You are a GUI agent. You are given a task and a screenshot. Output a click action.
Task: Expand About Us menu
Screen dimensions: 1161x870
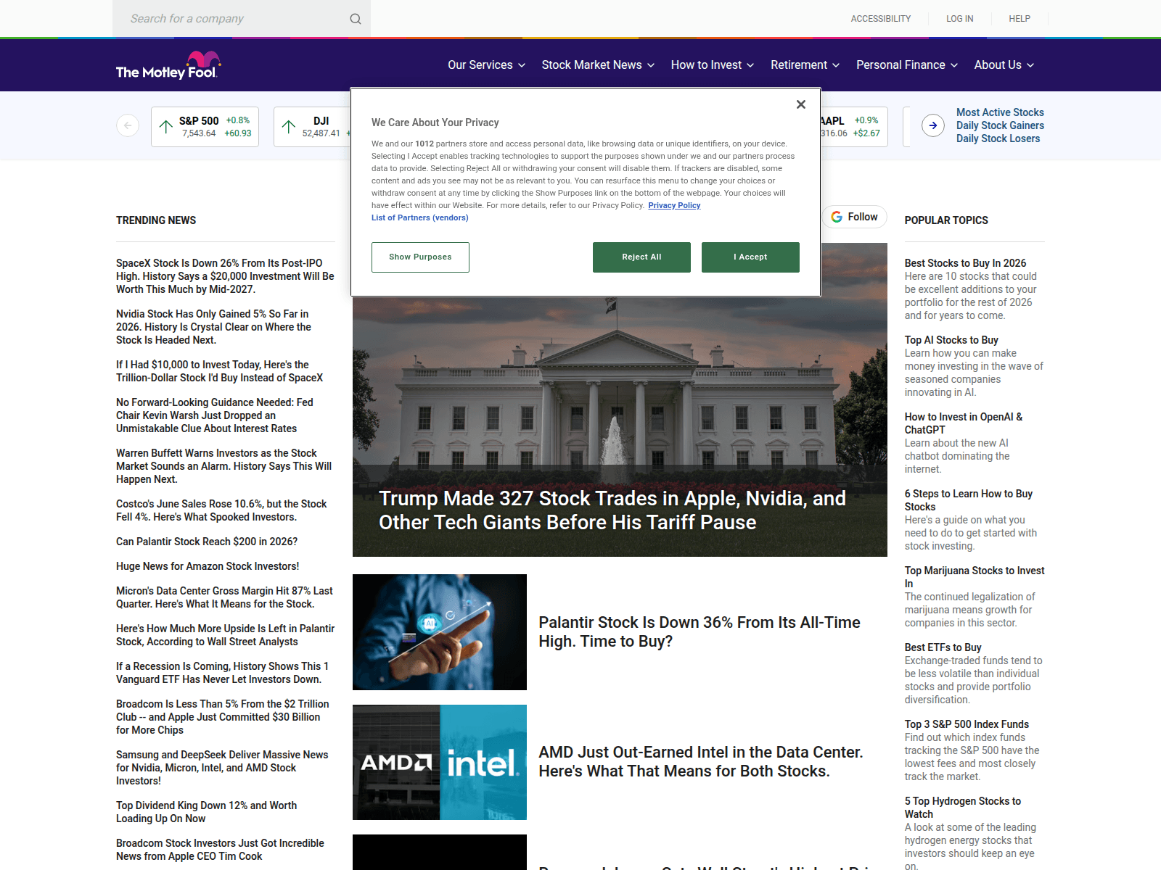pyautogui.click(x=1004, y=65)
